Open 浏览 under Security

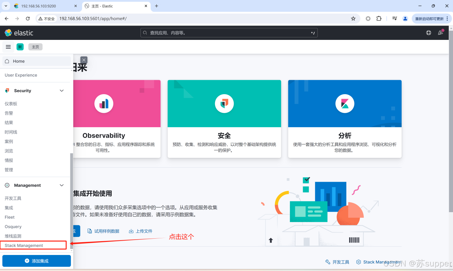(x=9, y=151)
